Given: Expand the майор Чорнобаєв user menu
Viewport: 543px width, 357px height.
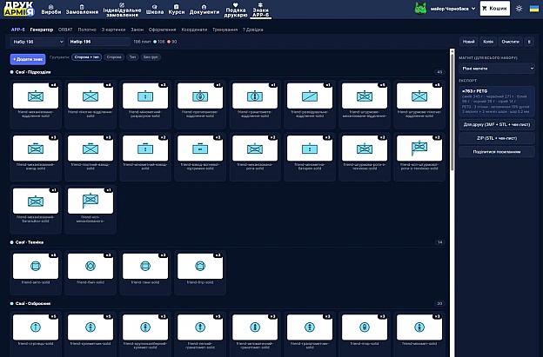Looking at the screenshot, I should tap(452, 9).
